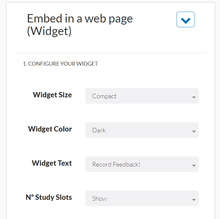
Task: Open the N° Study Slots dropdown
Action: pyautogui.click(x=142, y=198)
